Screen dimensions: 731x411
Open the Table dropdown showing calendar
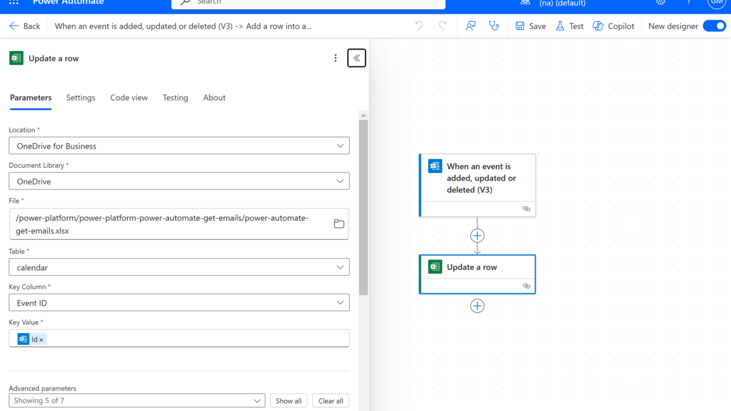click(179, 267)
